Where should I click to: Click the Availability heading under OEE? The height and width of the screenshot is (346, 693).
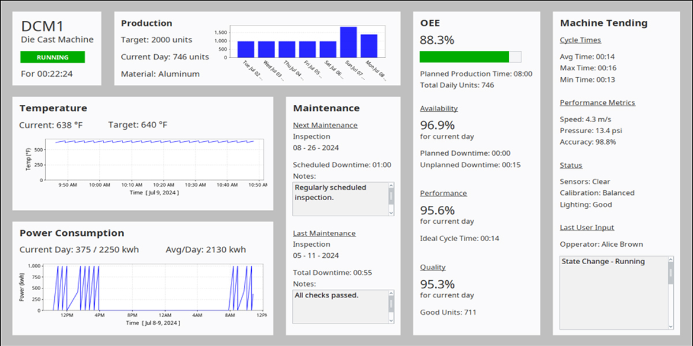[x=439, y=108]
